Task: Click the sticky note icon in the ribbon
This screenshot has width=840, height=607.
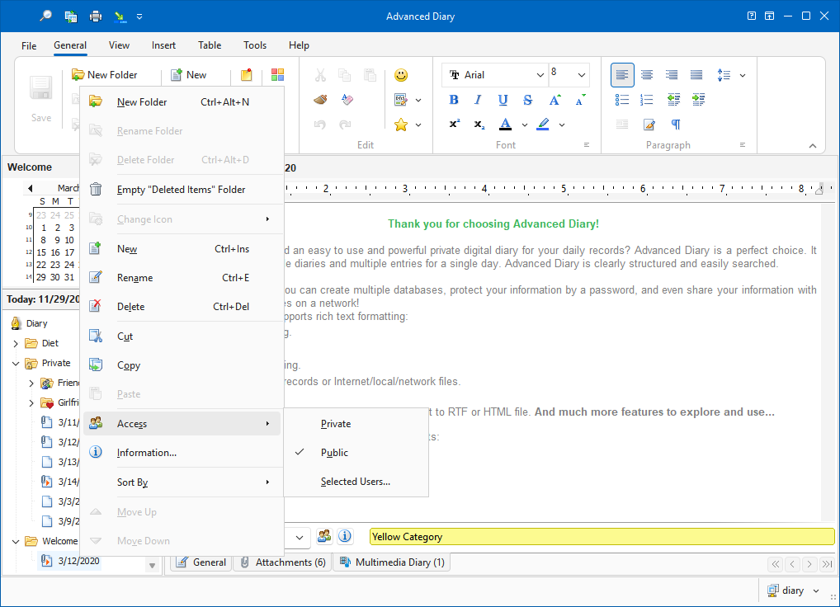Action: pyautogui.click(x=247, y=75)
